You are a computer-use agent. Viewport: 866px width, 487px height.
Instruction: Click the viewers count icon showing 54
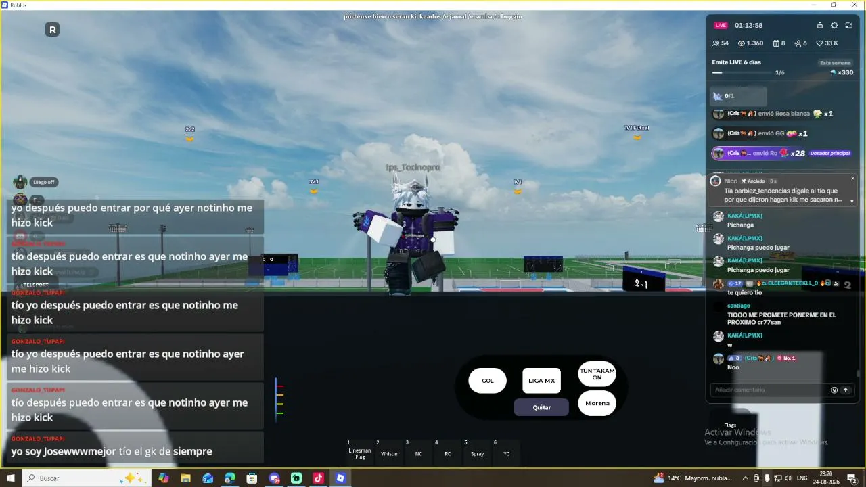click(x=716, y=43)
